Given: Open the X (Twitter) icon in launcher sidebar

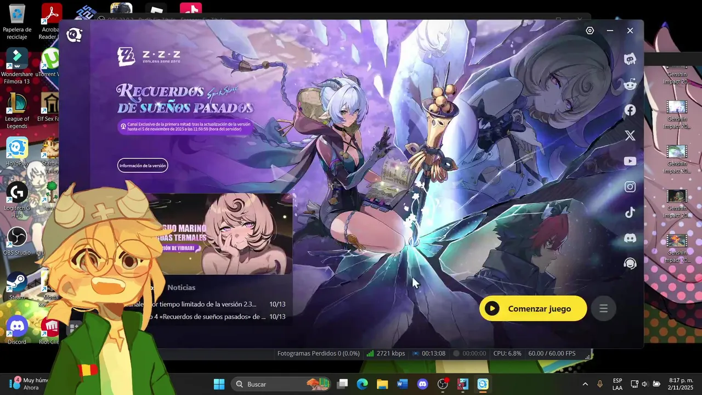Looking at the screenshot, I should click(630, 136).
